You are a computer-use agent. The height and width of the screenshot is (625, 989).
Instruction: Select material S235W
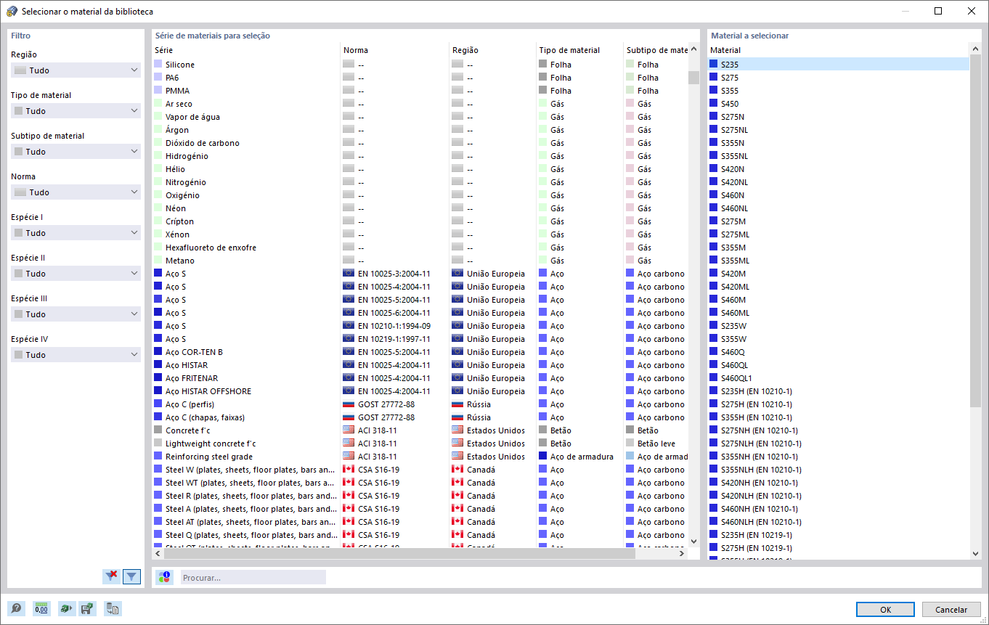point(839,326)
